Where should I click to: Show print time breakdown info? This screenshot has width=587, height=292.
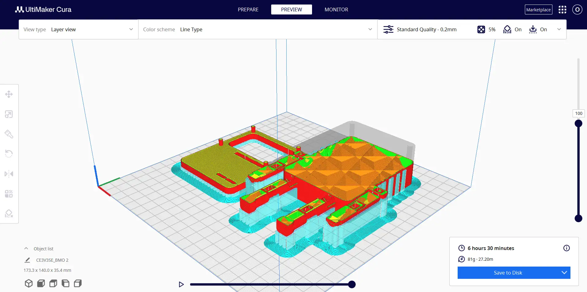[566, 248]
